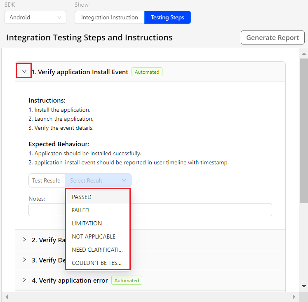Expand step 3 Verify section chevron
Image resolution: width=308 pixels, height=302 pixels.
(24, 260)
